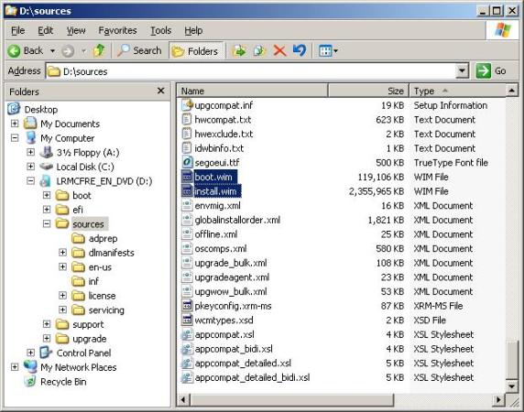Select Desktop in the folder tree
This screenshot has width=524, height=412.
click(x=41, y=110)
